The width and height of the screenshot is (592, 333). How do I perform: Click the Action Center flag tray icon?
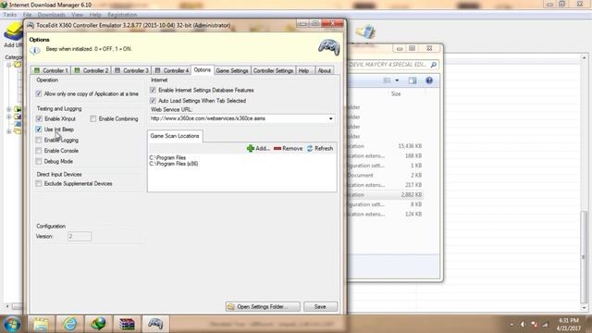535,325
